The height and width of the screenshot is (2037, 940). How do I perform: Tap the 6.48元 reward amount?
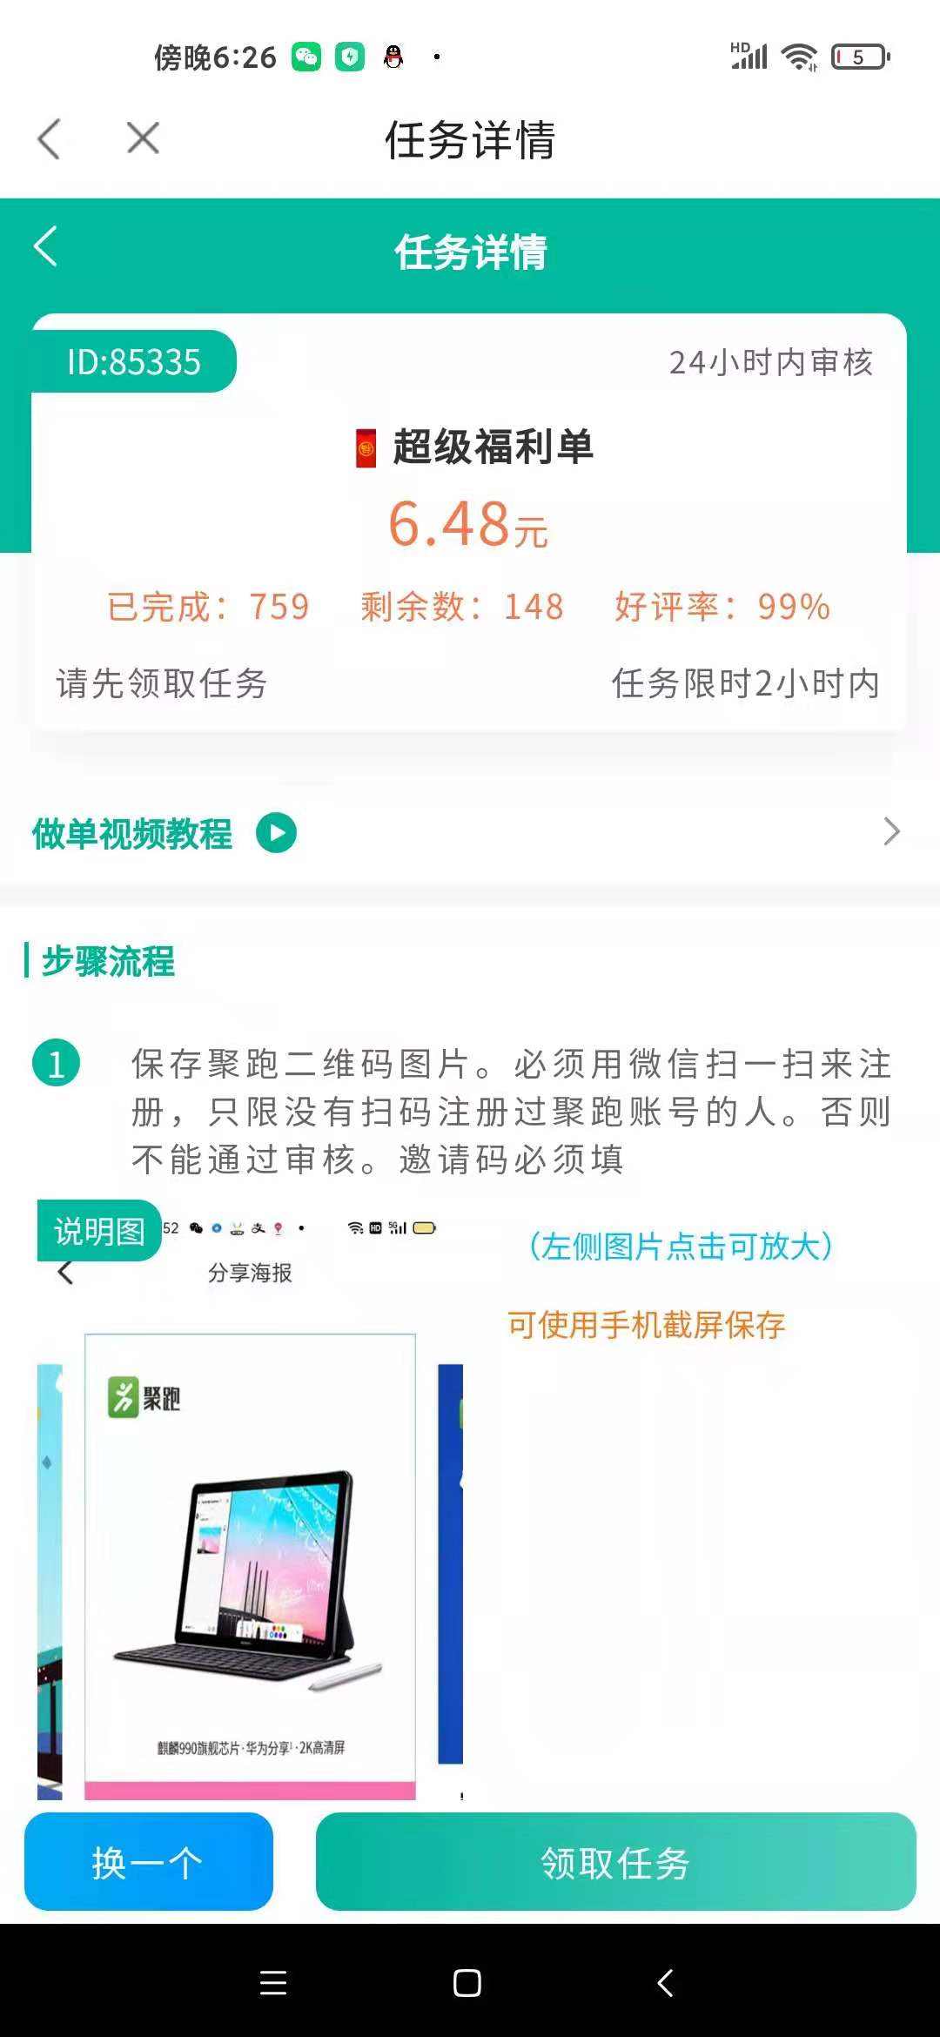(x=468, y=524)
